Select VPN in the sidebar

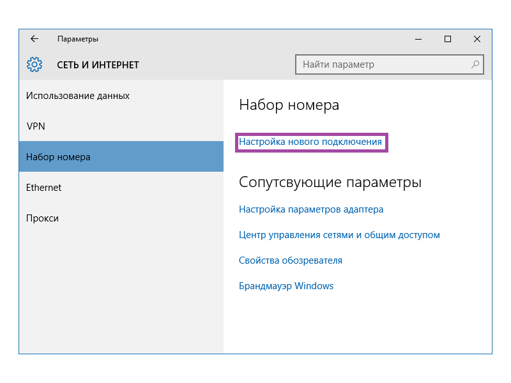[x=36, y=126]
